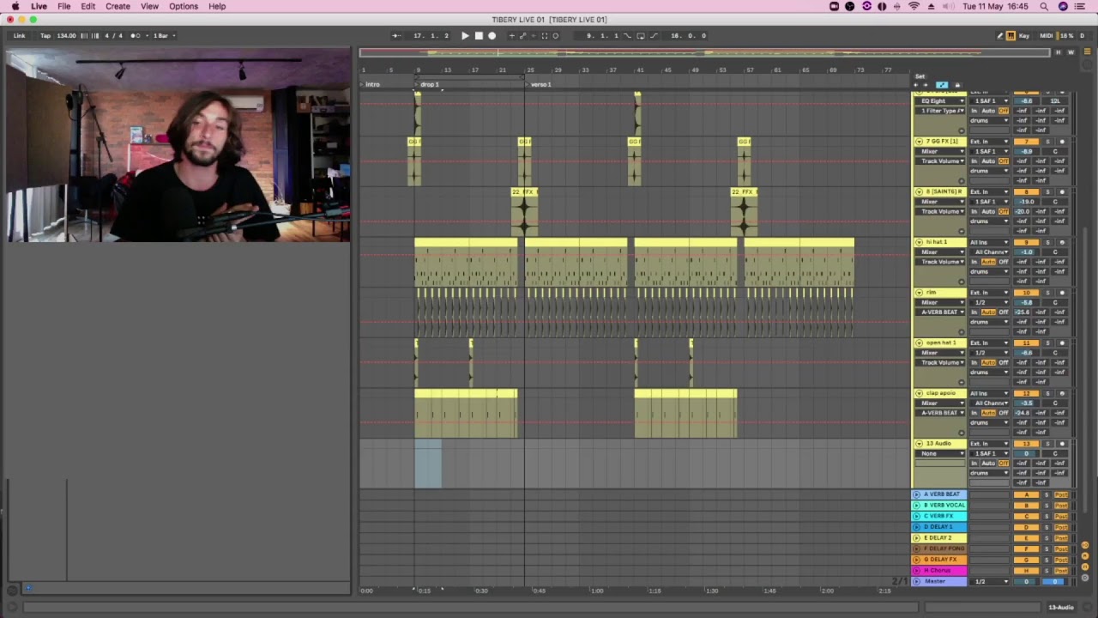Toggle Post on A VERB BEAT return
The image size is (1098, 618).
[1061, 495]
